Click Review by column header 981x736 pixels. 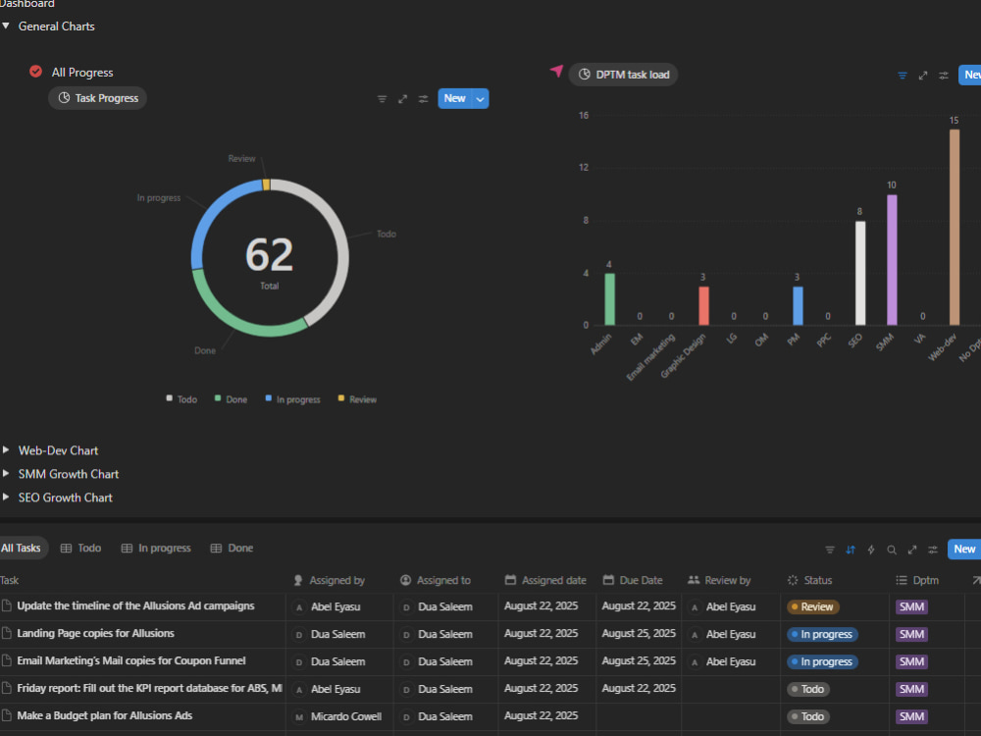(x=719, y=580)
